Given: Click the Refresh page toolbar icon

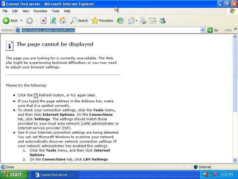Looking at the screenshot, I should [x=53, y=21].
